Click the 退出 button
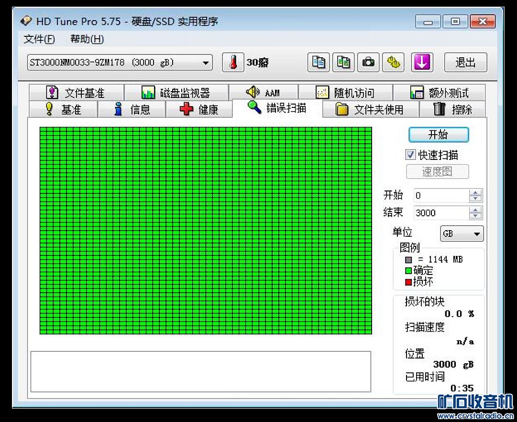 pyautogui.click(x=465, y=62)
